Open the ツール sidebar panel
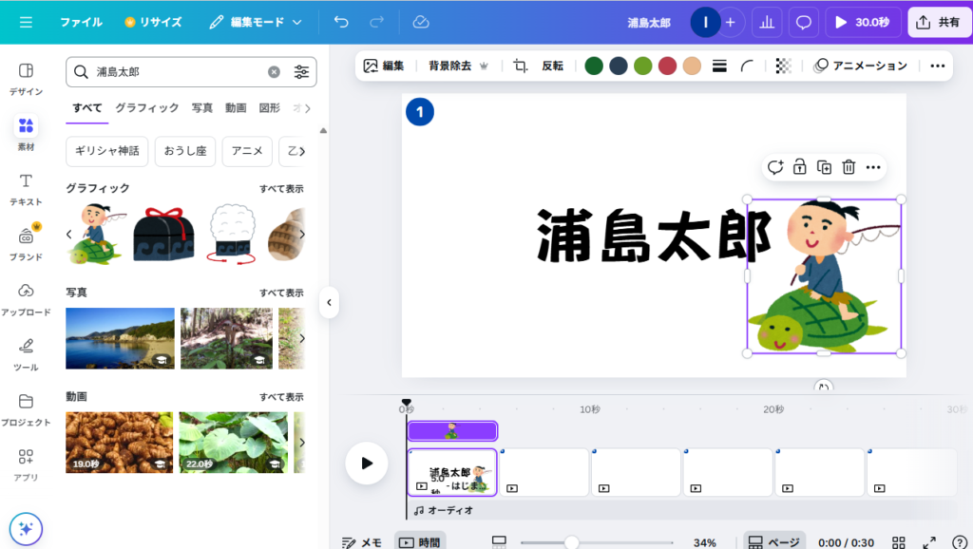 point(26,354)
